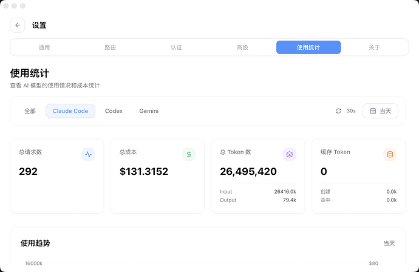This screenshot has height=272, width=419.
Task: Select the 使用统计 tab
Action: click(308, 47)
